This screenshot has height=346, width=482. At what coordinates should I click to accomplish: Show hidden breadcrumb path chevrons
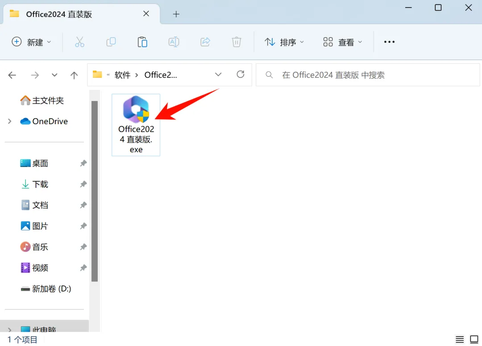[108, 75]
